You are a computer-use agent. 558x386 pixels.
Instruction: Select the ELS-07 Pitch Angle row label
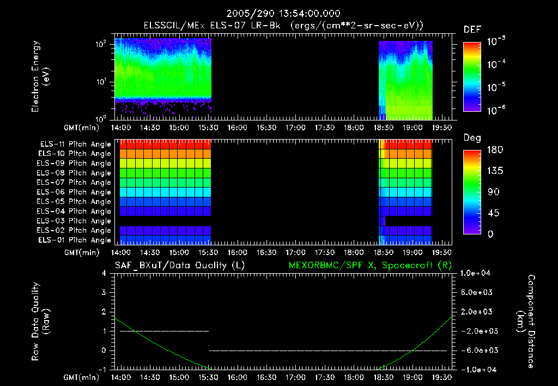pos(74,182)
